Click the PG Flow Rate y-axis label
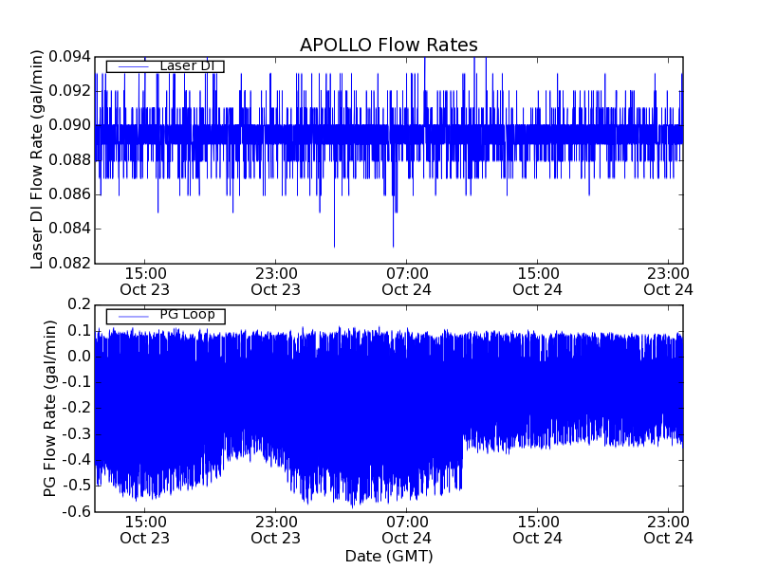Viewport: 759px width, 569px height. point(49,408)
